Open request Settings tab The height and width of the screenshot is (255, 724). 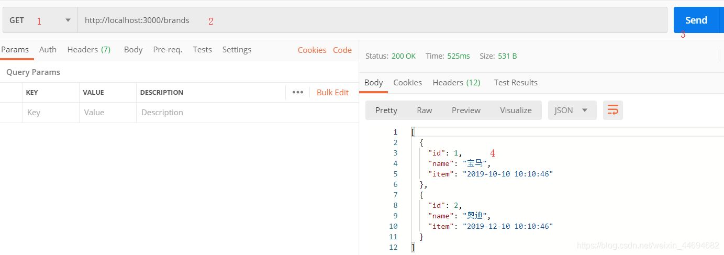(x=237, y=50)
